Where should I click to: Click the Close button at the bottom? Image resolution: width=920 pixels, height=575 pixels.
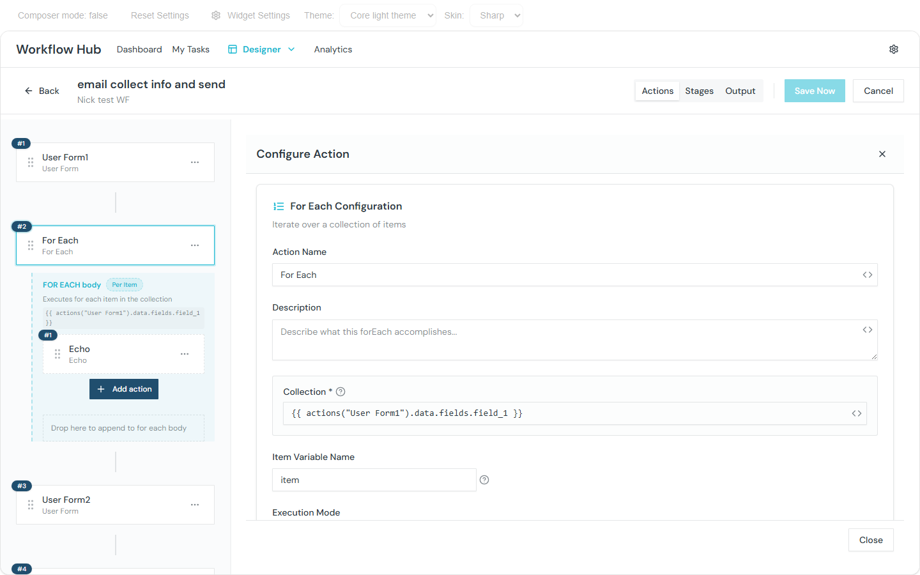point(871,540)
